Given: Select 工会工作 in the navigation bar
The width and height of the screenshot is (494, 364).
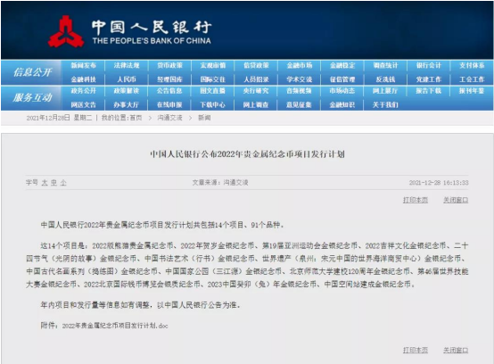Looking at the screenshot, I should pos(472,79).
